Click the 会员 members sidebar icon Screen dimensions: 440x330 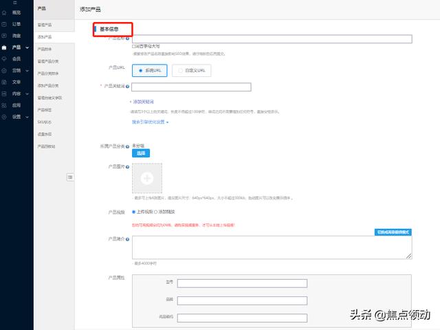[x=5, y=58]
